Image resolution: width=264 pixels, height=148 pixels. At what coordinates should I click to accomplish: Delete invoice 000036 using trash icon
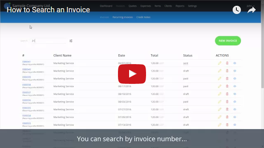pyautogui.click(x=227, y=102)
